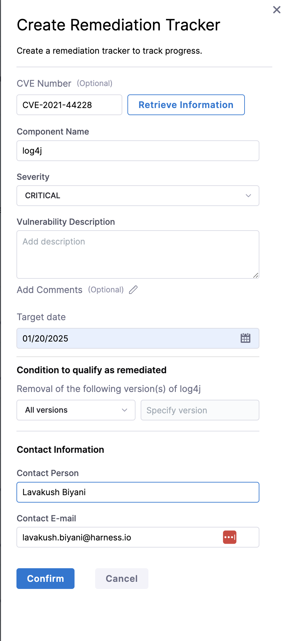
Task: Focus the Contact Person field
Action: 138,492
